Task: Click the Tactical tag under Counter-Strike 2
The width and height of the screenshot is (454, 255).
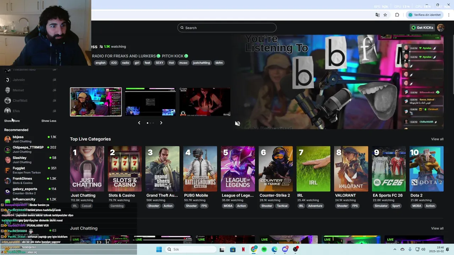Action: pos(282,206)
